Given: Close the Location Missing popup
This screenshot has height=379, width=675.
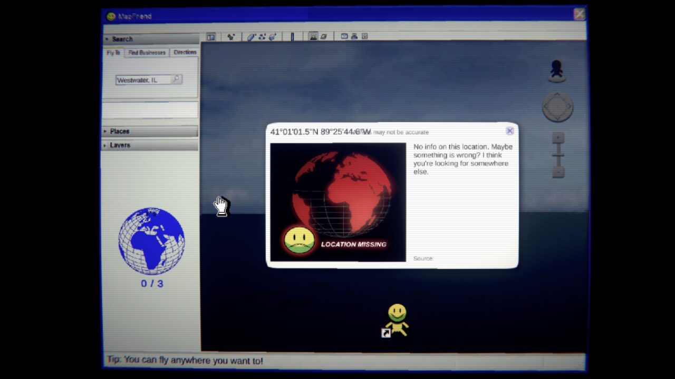Looking at the screenshot, I should tap(509, 131).
